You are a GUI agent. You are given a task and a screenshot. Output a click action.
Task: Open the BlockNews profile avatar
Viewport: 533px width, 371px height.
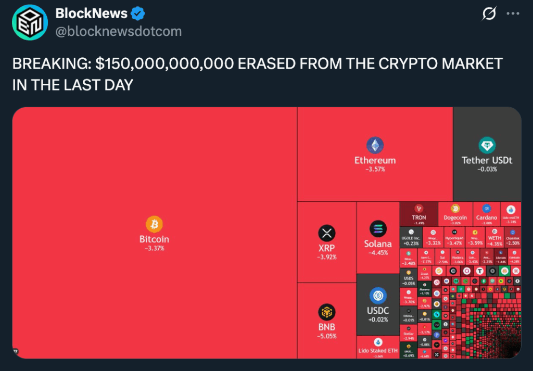(30, 22)
